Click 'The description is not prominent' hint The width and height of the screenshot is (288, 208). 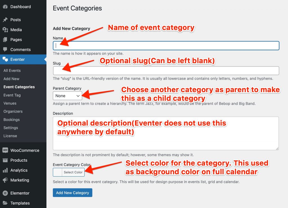click(x=123, y=155)
